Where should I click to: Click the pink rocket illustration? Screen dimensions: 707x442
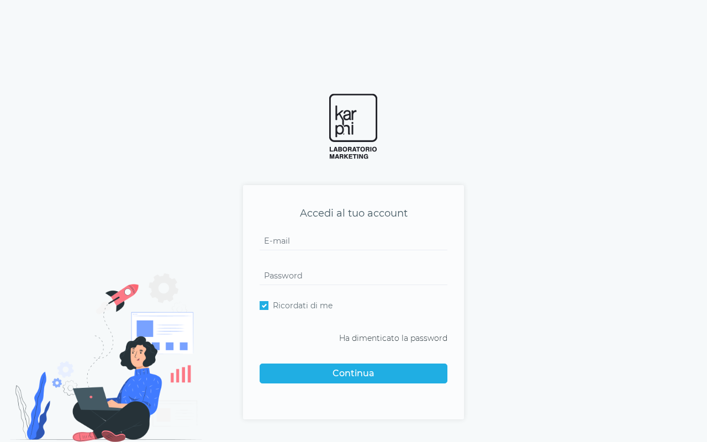coord(122,297)
